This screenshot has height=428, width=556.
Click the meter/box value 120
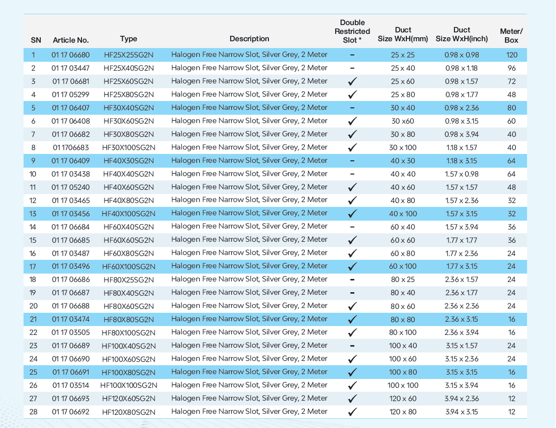[512, 55]
